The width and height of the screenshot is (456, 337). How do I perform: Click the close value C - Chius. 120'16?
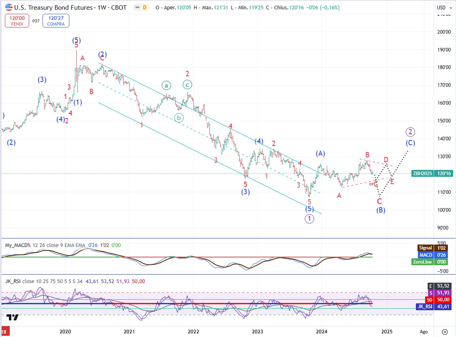(x=285, y=8)
